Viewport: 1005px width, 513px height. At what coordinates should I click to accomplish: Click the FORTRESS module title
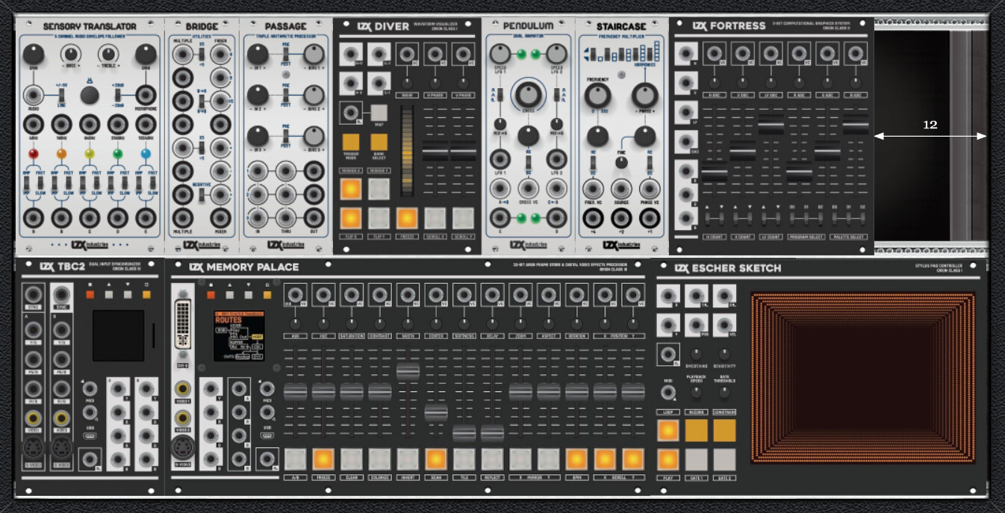click(x=738, y=25)
